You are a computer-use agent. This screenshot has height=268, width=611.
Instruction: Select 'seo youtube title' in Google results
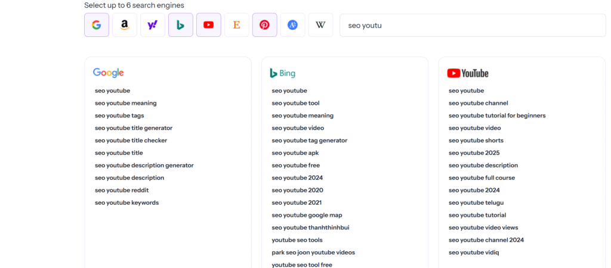tap(119, 153)
